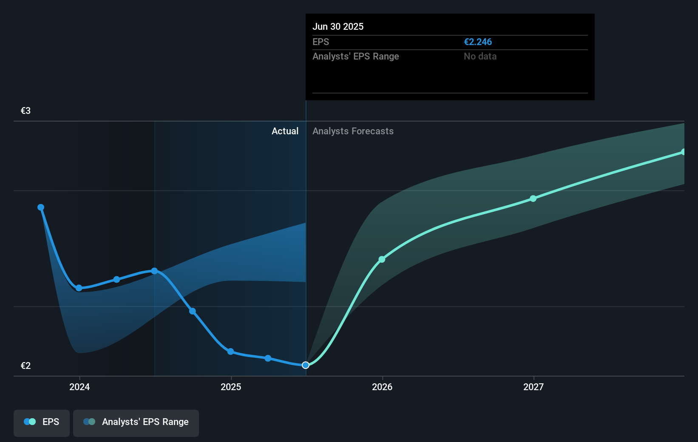698x442 pixels.
Task: Switch to the Analysts Forecasts section
Action: (x=353, y=131)
